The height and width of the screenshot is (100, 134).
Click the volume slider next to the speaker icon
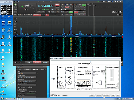point(42,2)
